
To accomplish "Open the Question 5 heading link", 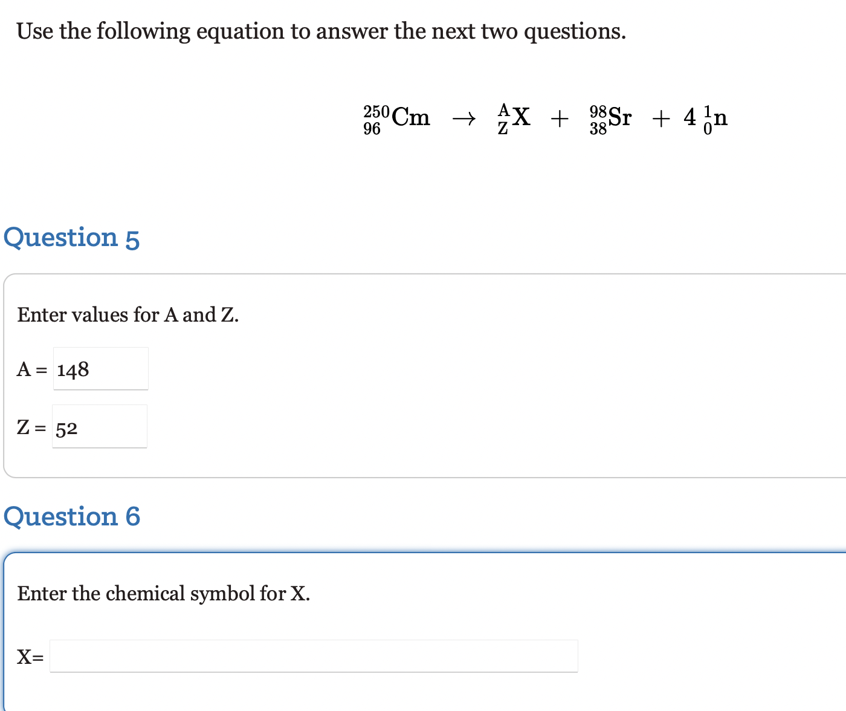I will click(72, 238).
